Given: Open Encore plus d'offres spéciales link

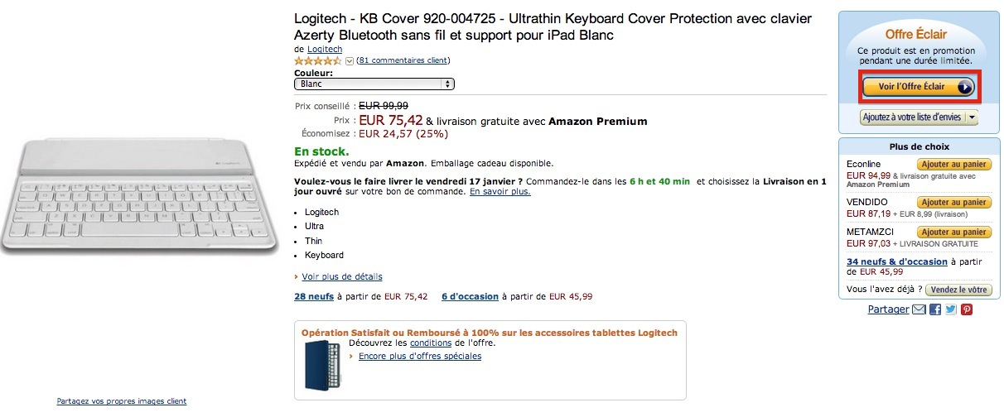Looking at the screenshot, I should click(x=420, y=357).
